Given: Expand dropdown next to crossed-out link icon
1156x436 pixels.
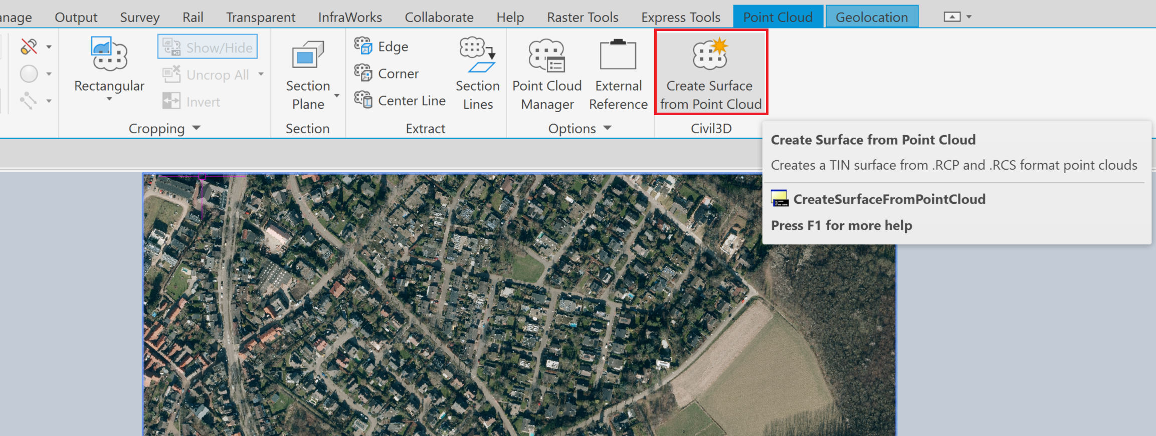Looking at the screenshot, I should (x=49, y=47).
